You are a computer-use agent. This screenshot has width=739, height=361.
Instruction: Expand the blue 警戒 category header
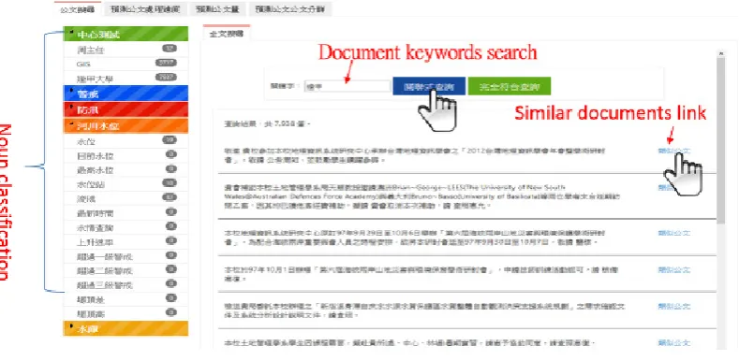(126, 94)
